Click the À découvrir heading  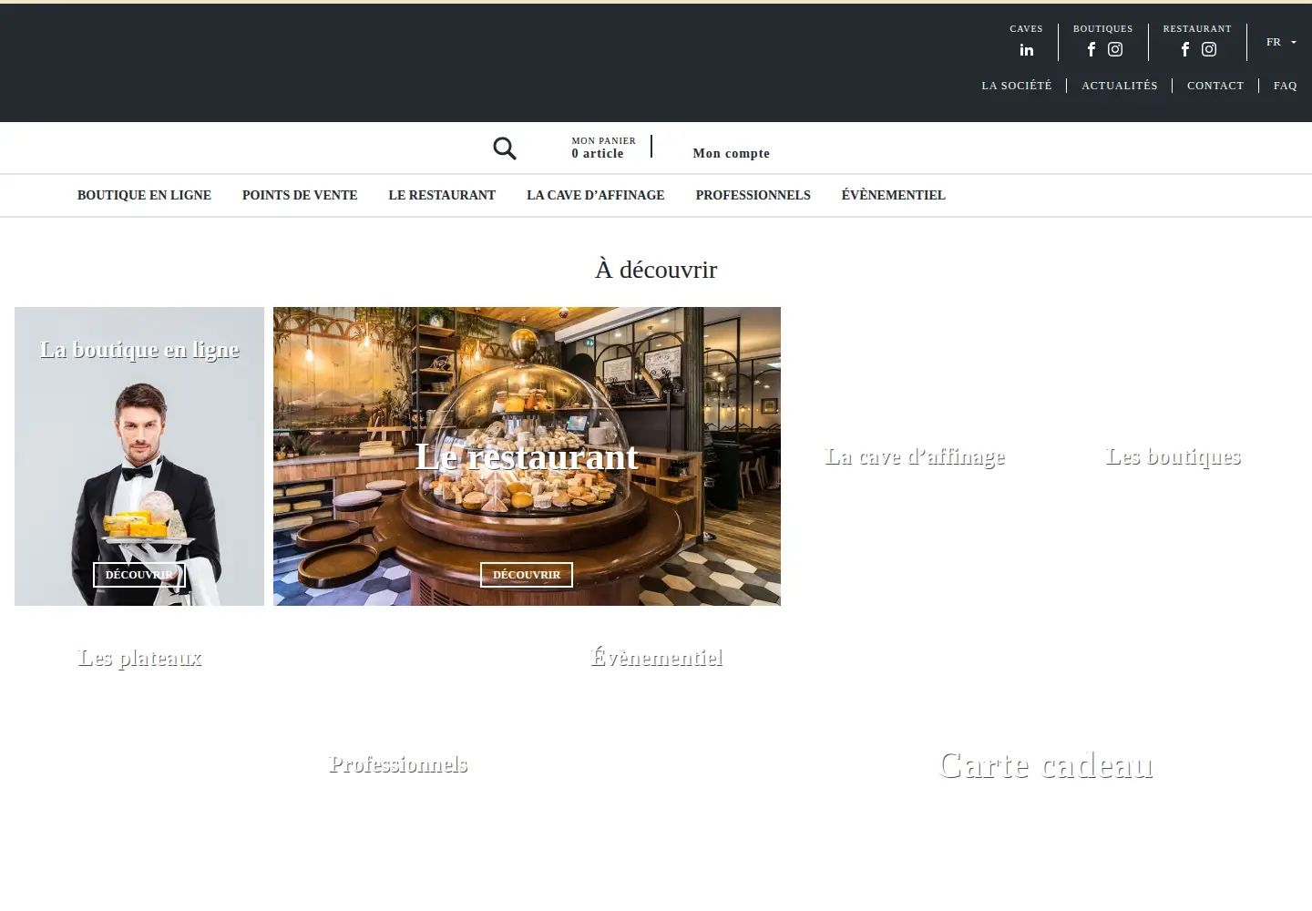(x=656, y=270)
